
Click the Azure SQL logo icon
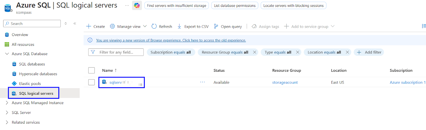(x=8, y=8)
